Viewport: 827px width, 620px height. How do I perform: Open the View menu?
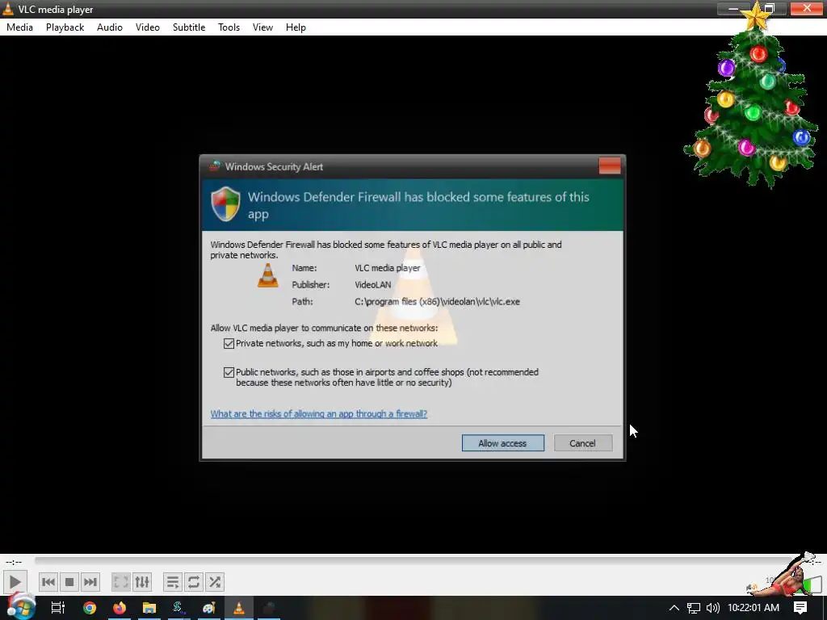pos(262,27)
